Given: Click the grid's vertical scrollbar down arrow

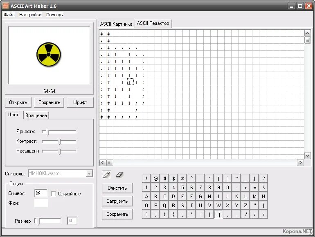Looking at the screenshot, I should (x=308, y=156).
